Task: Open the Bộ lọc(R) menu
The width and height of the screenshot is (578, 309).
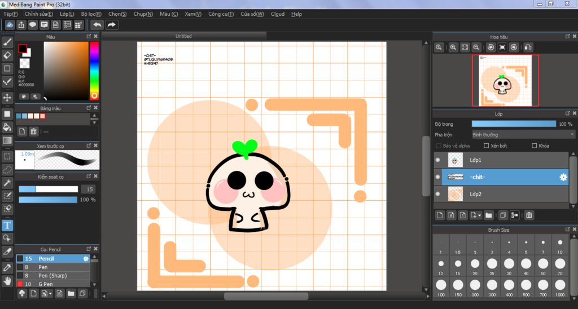Action: [x=91, y=14]
